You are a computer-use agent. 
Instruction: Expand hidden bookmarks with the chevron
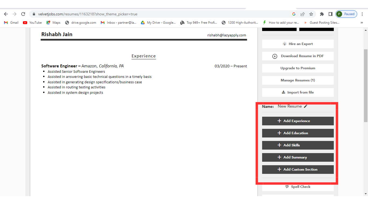[x=362, y=23]
